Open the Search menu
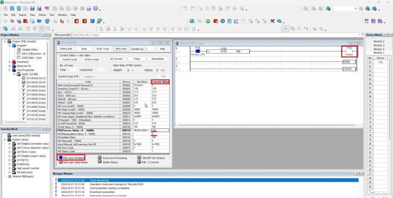Image resolution: width=393 pixels, height=198 pixels. [x=23, y=15]
